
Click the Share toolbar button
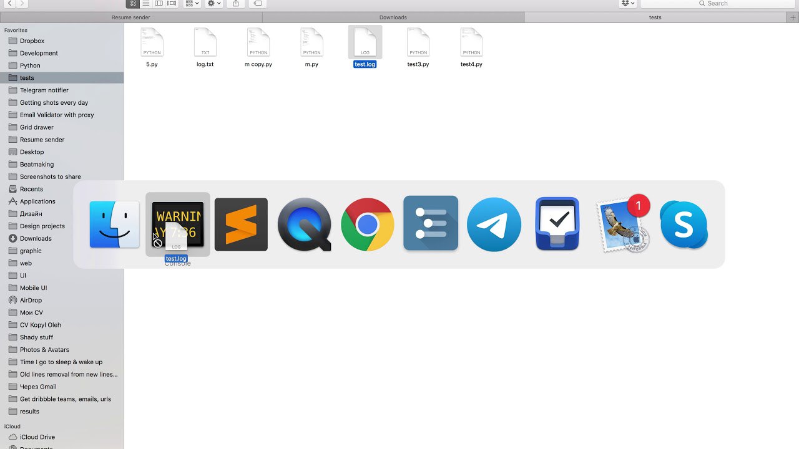coord(235,3)
